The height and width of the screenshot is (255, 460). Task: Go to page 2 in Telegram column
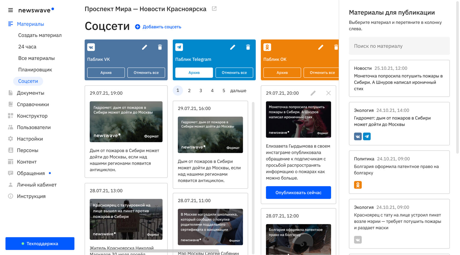click(x=189, y=91)
